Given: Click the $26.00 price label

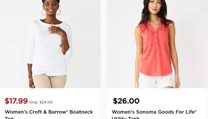Looking at the screenshot, I should click(126, 101).
